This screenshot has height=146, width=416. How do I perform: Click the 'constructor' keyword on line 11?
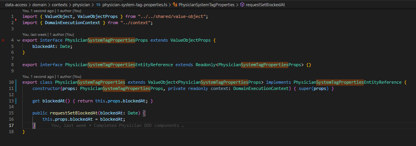coord(46,88)
